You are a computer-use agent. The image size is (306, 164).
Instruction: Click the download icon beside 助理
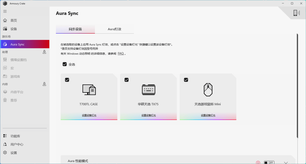click(x=44, y=52)
